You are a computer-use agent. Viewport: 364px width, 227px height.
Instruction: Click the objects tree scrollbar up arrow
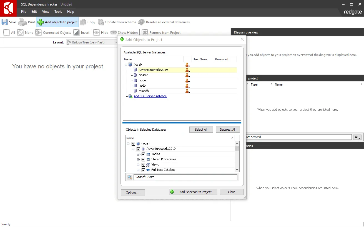click(237, 144)
